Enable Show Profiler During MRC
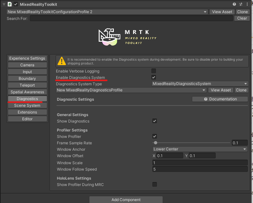253x203 pixels. (155, 184)
